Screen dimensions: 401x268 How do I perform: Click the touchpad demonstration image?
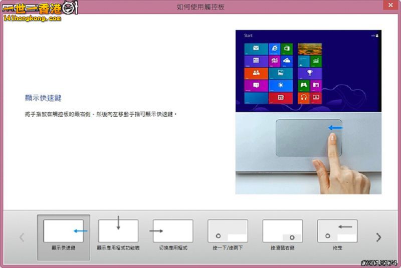[x=308, y=112]
